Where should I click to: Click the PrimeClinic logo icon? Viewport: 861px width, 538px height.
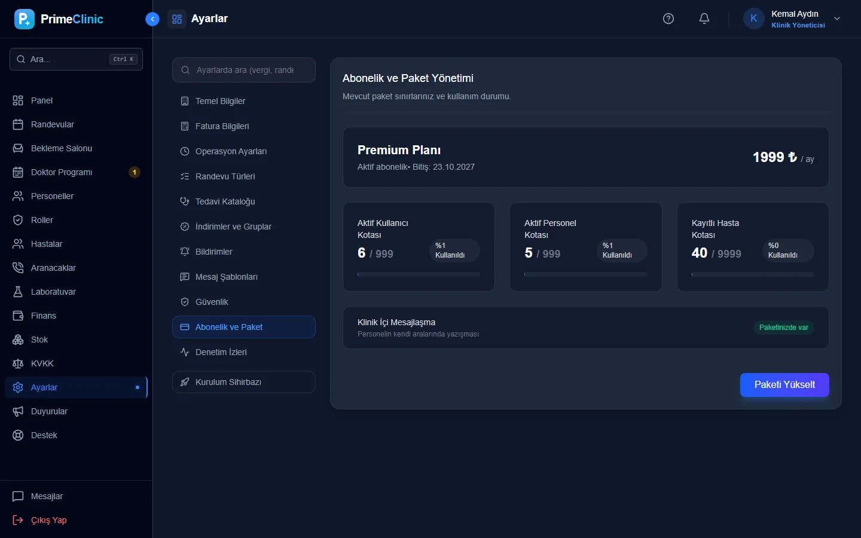[25, 19]
